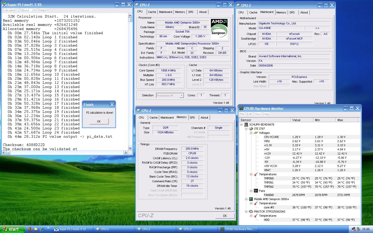The height and width of the screenshot is (233, 373).
Task: Click hard drive icon beside MAXTOR STM3250820AS
Action: coord(251,212)
